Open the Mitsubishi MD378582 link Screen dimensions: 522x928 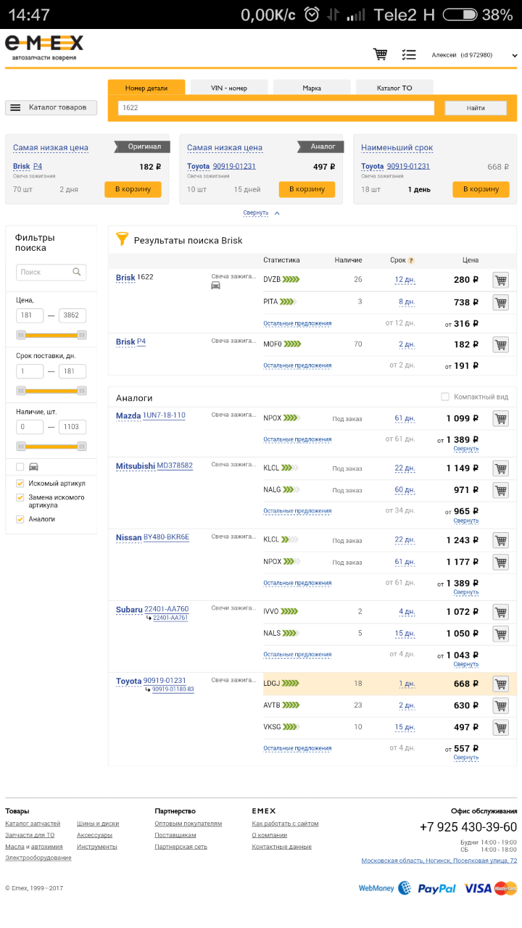[x=175, y=465]
